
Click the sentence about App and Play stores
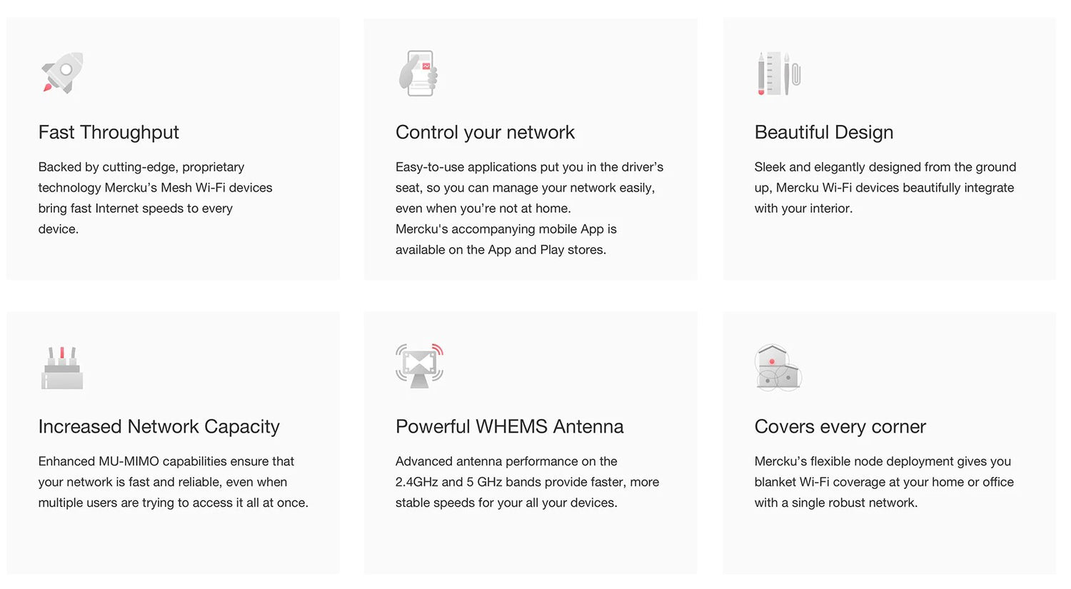pos(506,239)
